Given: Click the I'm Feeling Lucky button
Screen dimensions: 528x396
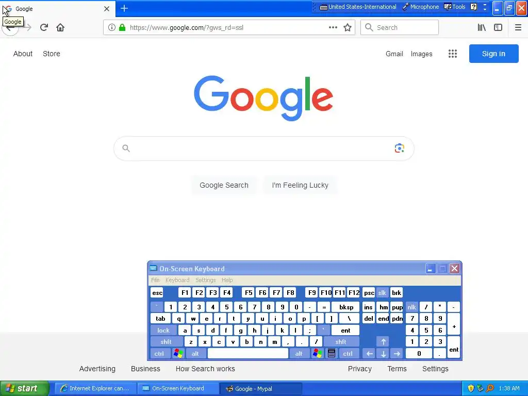Looking at the screenshot, I should click(300, 185).
